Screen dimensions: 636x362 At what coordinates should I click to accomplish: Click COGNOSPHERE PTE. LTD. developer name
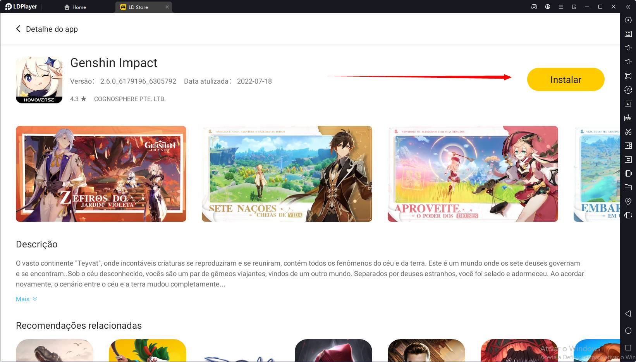point(130,99)
